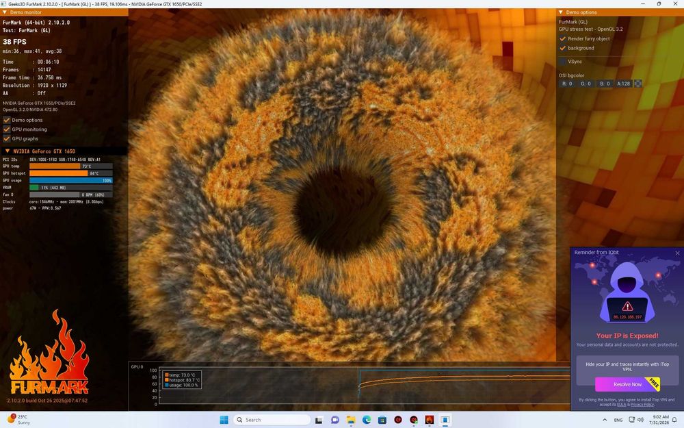Click the Time : 00:06:10 line
The width and height of the screenshot is (684, 428).
pos(31,62)
